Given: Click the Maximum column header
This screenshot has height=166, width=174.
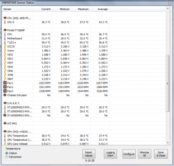Looking at the screenshot, I should click(x=80, y=9).
